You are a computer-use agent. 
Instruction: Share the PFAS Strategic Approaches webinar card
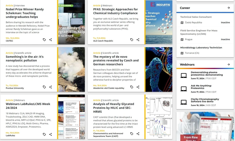(138, 40)
